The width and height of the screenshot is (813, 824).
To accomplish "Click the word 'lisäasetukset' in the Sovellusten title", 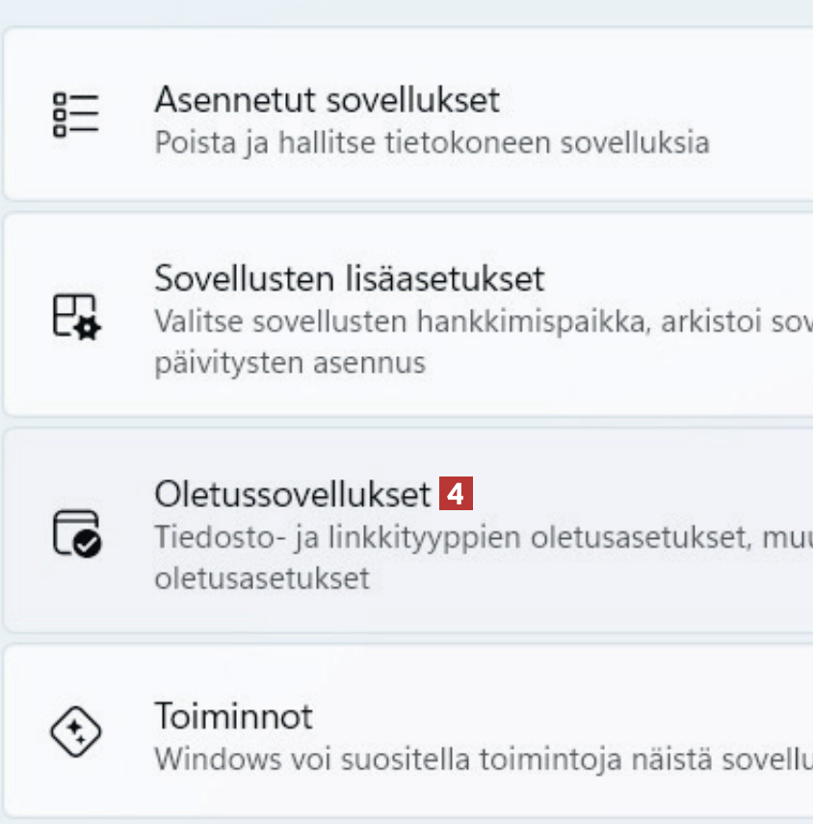I will [444, 279].
